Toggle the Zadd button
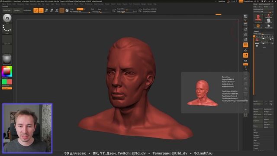The width and height of the screenshot is (277, 156). click(92, 9)
